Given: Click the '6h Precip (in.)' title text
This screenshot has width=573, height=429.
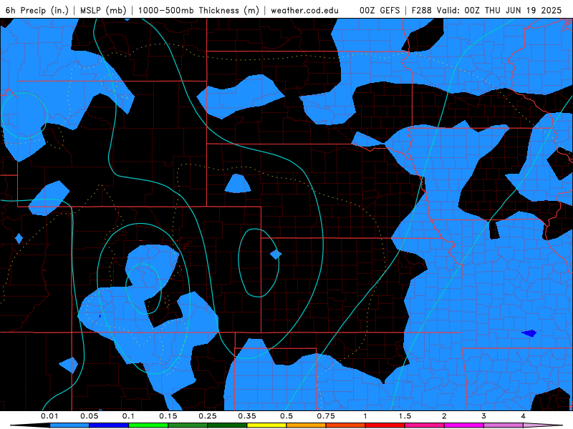Looking at the screenshot, I should coord(37,10).
